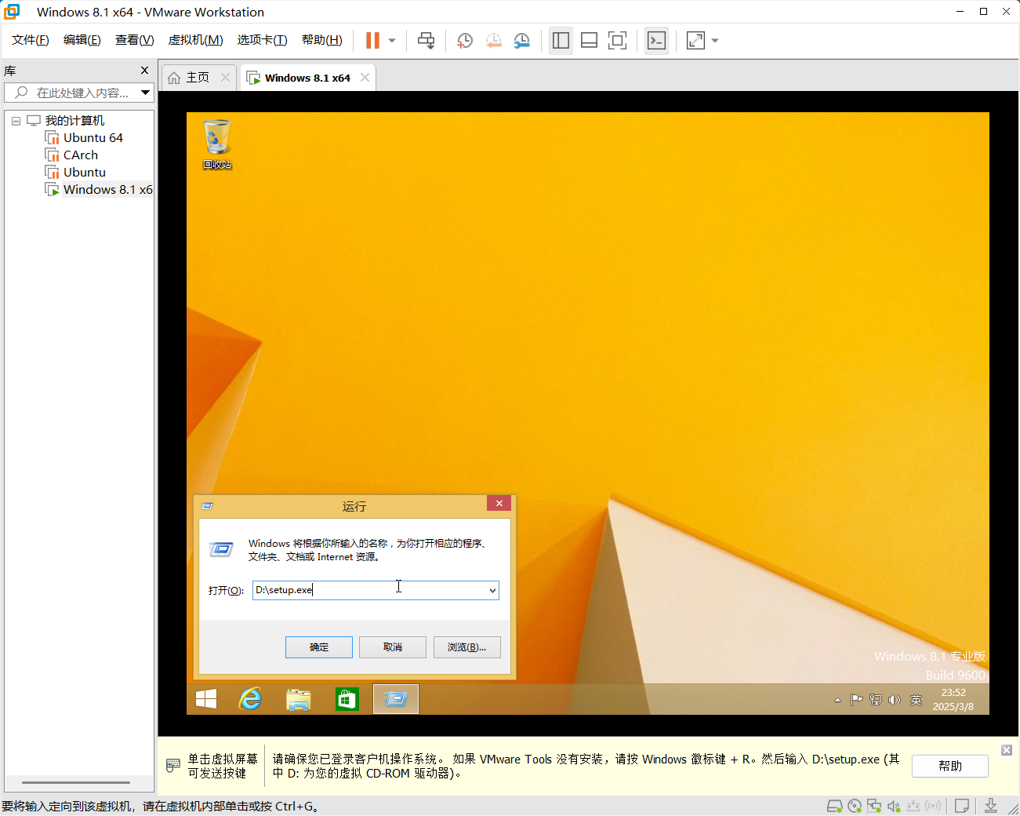Click the guest network tray icon

pos(876,700)
